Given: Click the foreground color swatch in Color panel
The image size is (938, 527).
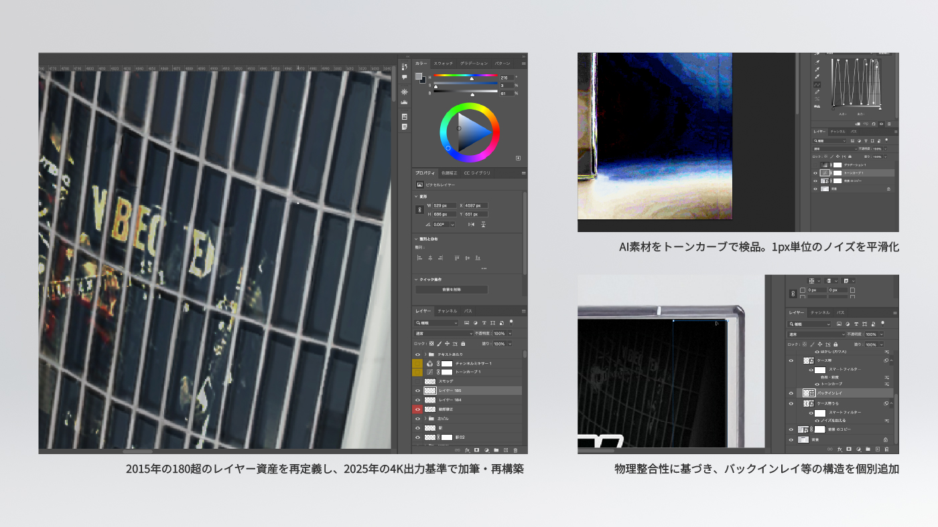Looking at the screenshot, I should 418,76.
